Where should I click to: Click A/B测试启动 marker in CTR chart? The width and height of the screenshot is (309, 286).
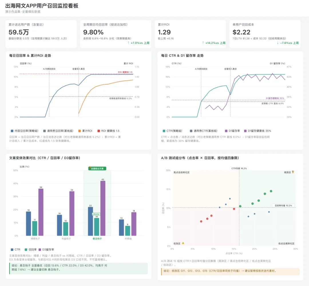click(x=201, y=69)
